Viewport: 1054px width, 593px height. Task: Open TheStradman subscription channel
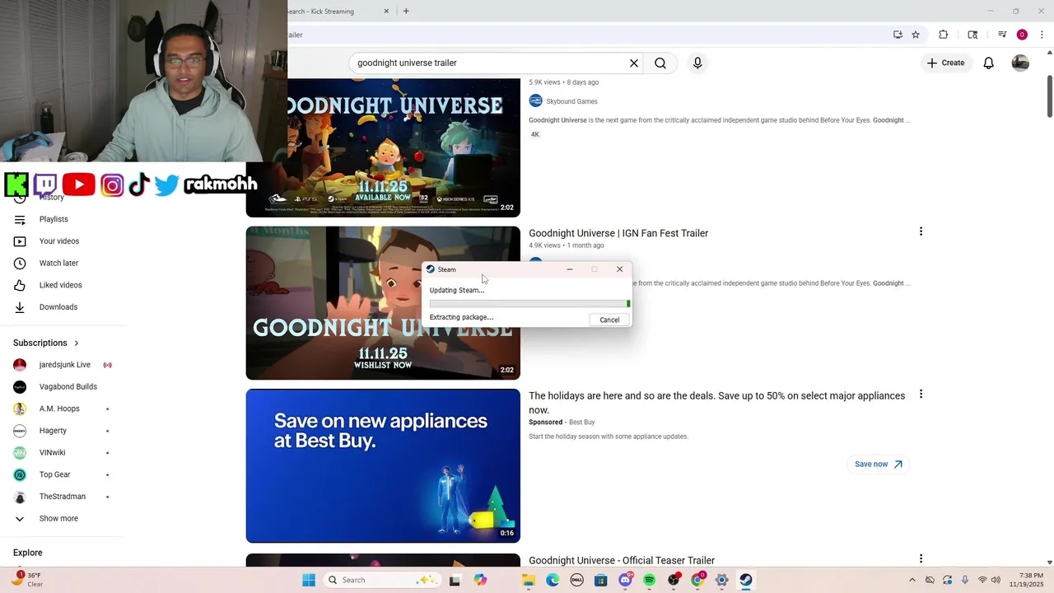point(62,497)
